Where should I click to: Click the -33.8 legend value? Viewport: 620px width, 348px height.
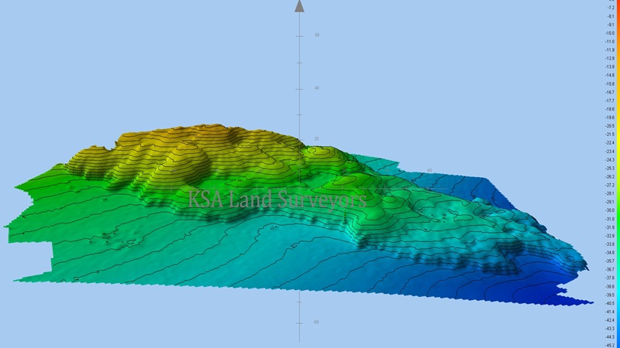610,244
